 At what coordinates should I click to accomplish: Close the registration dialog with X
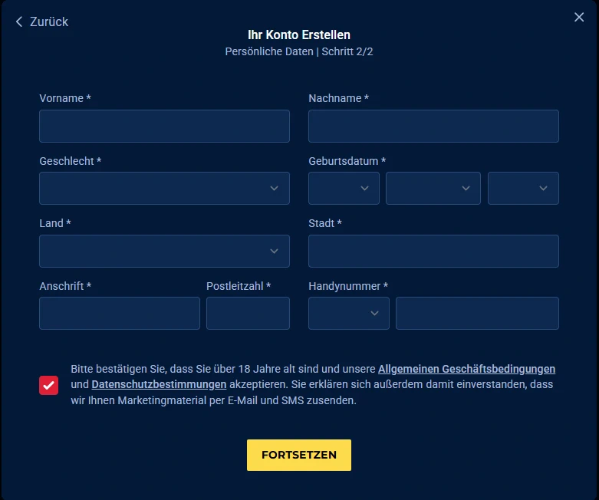point(579,18)
